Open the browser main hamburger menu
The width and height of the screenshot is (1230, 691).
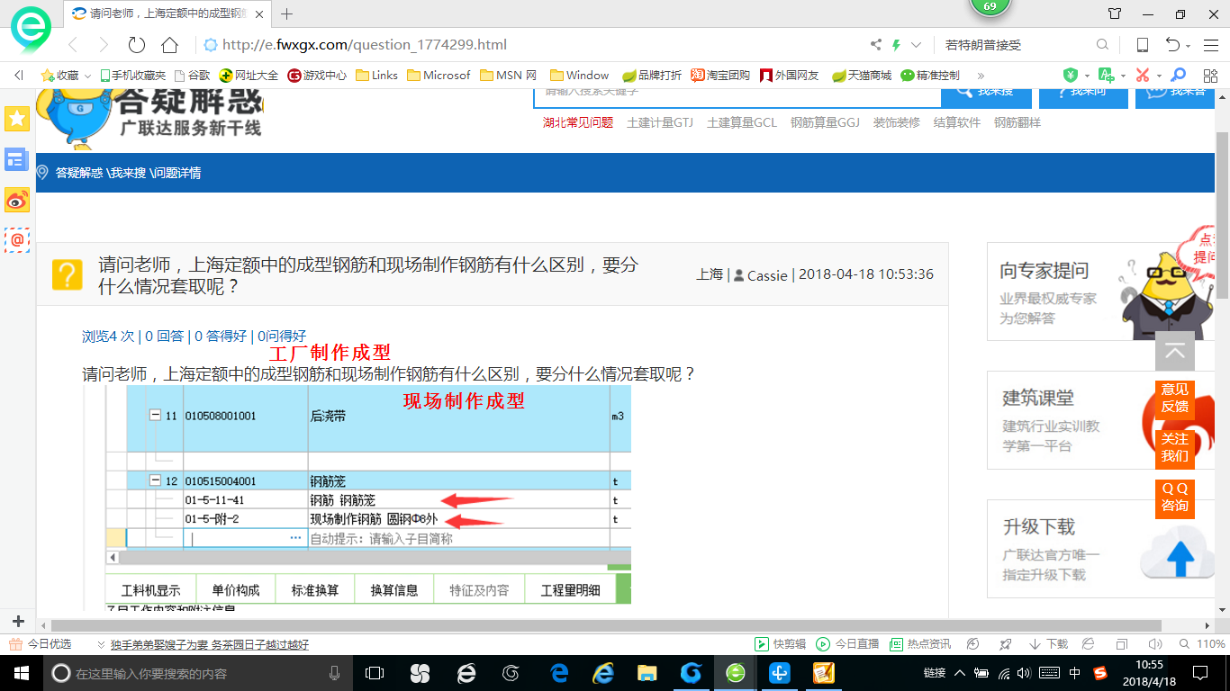pyautogui.click(x=1210, y=45)
